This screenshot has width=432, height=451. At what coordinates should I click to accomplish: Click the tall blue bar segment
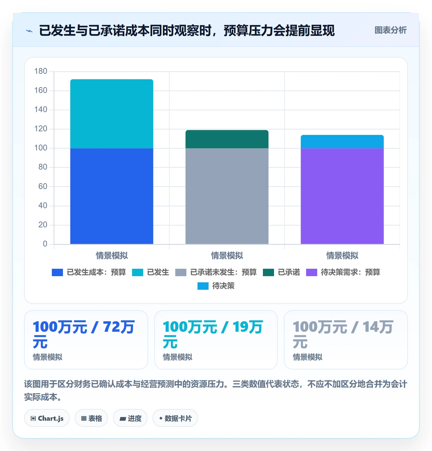pos(112,196)
